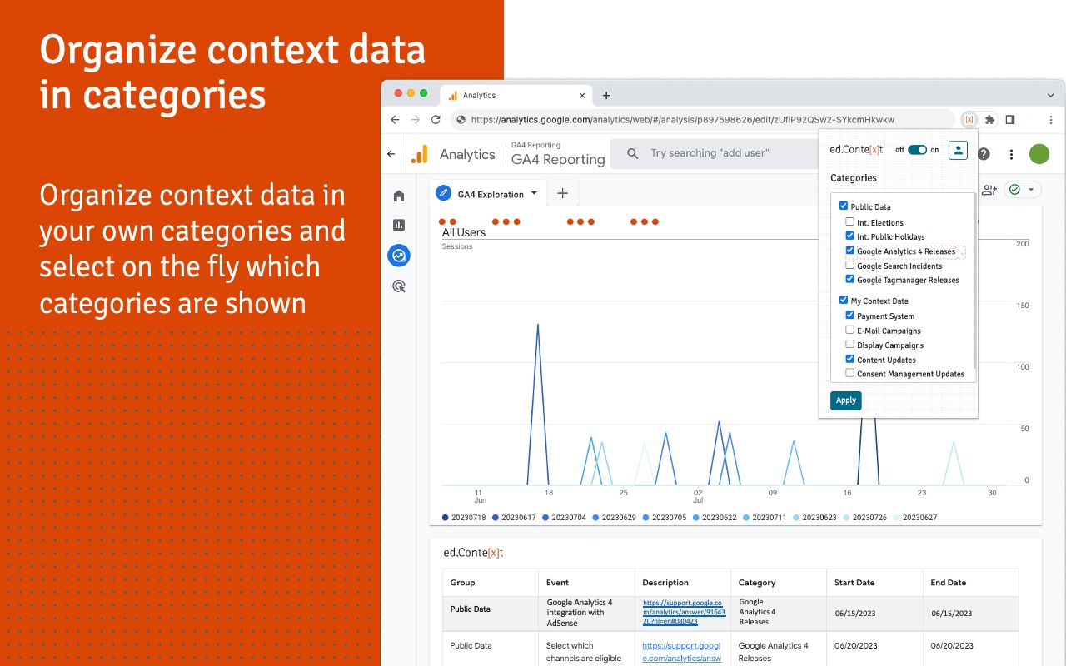Click the share exploration person-plus icon
The width and height of the screenshot is (1066, 666).
pyautogui.click(x=989, y=190)
